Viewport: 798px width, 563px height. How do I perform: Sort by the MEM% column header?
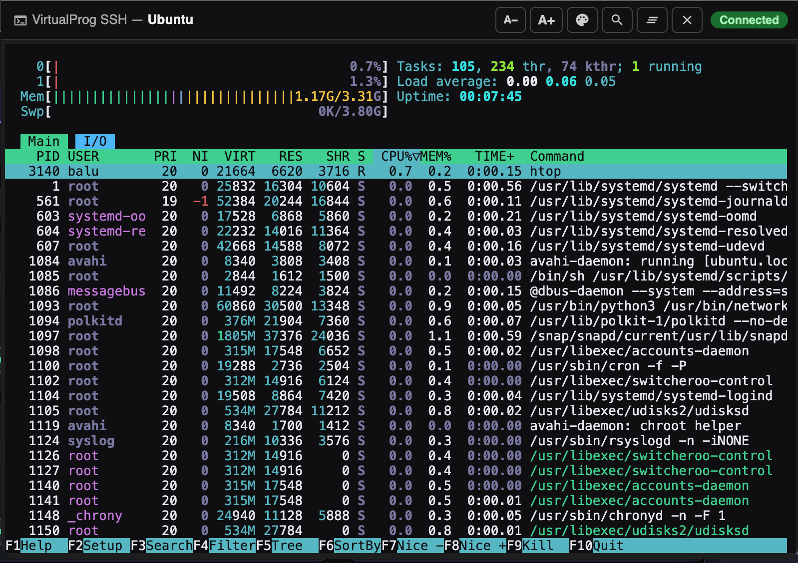(x=436, y=156)
